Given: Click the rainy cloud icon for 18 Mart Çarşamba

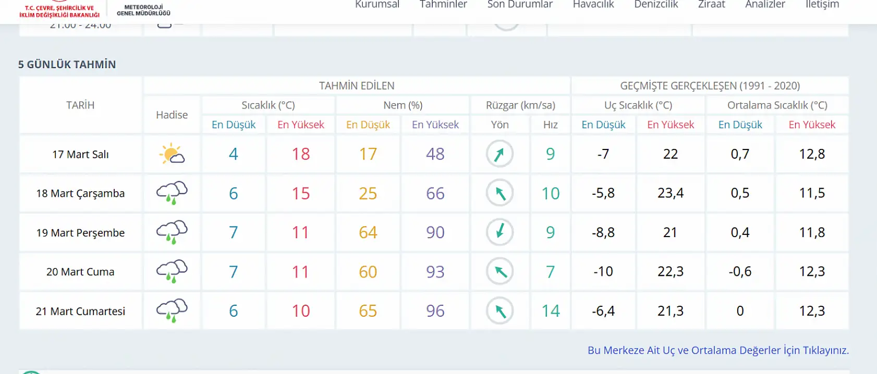Looking at the screenshot, I should click(x=172, y=193).
